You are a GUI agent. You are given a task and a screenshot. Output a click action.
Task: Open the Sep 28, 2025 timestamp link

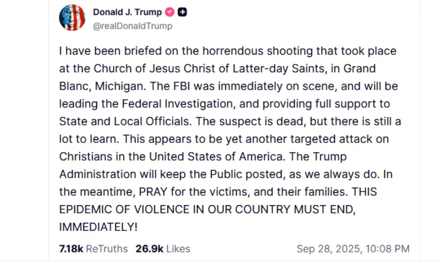click(x=353, y=249)
